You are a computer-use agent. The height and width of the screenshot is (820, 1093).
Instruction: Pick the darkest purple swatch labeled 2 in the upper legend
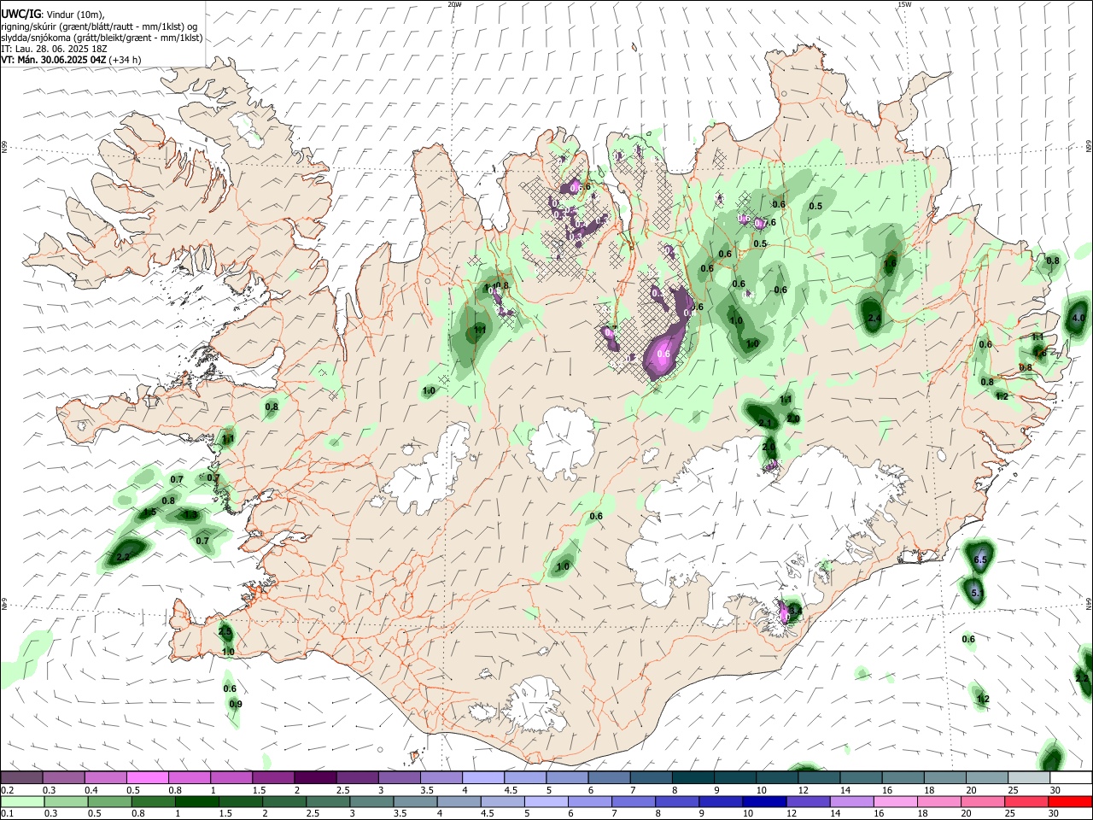point(315,778)
